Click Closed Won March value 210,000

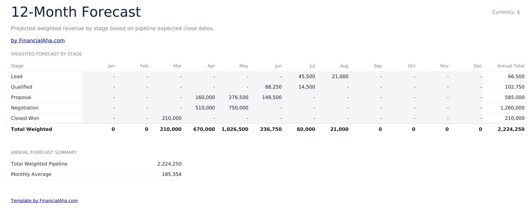(x=172, y=118)
